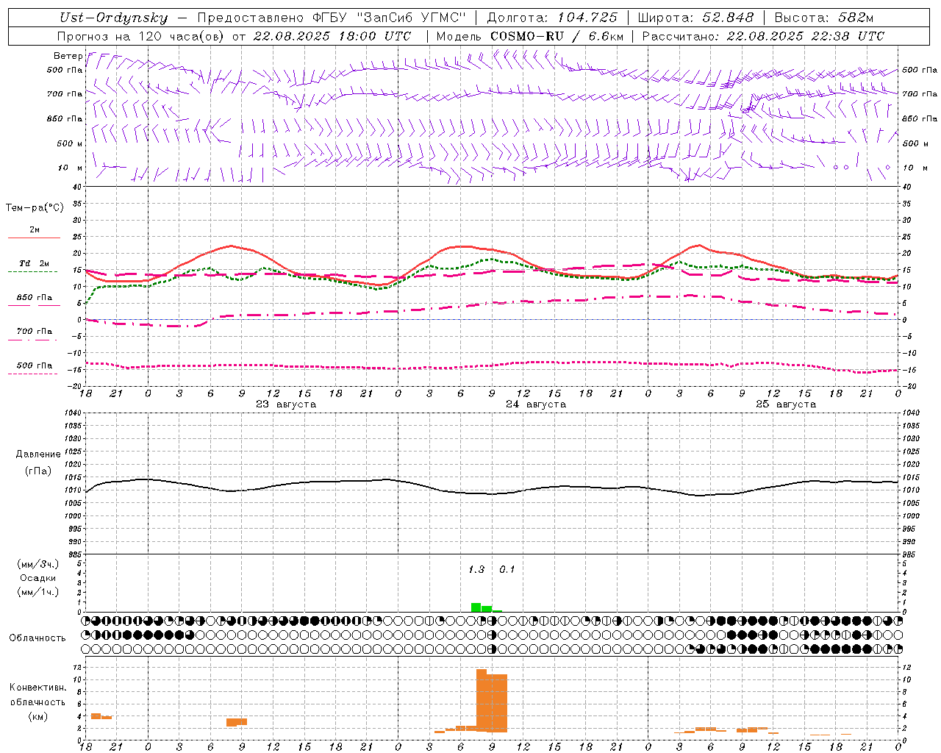
Task: Click the computed time Рассчитано: 22.08.2025 22:38 UTC
Action: coord(763,36)
